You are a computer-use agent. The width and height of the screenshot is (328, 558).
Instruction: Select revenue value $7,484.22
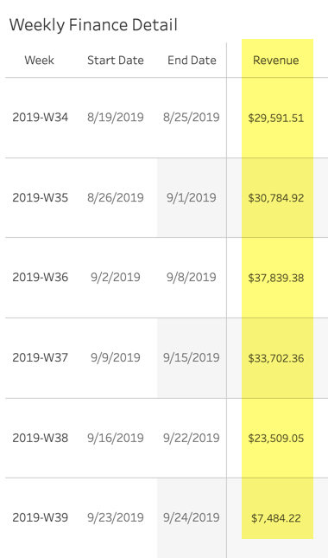tap(276, 518)
